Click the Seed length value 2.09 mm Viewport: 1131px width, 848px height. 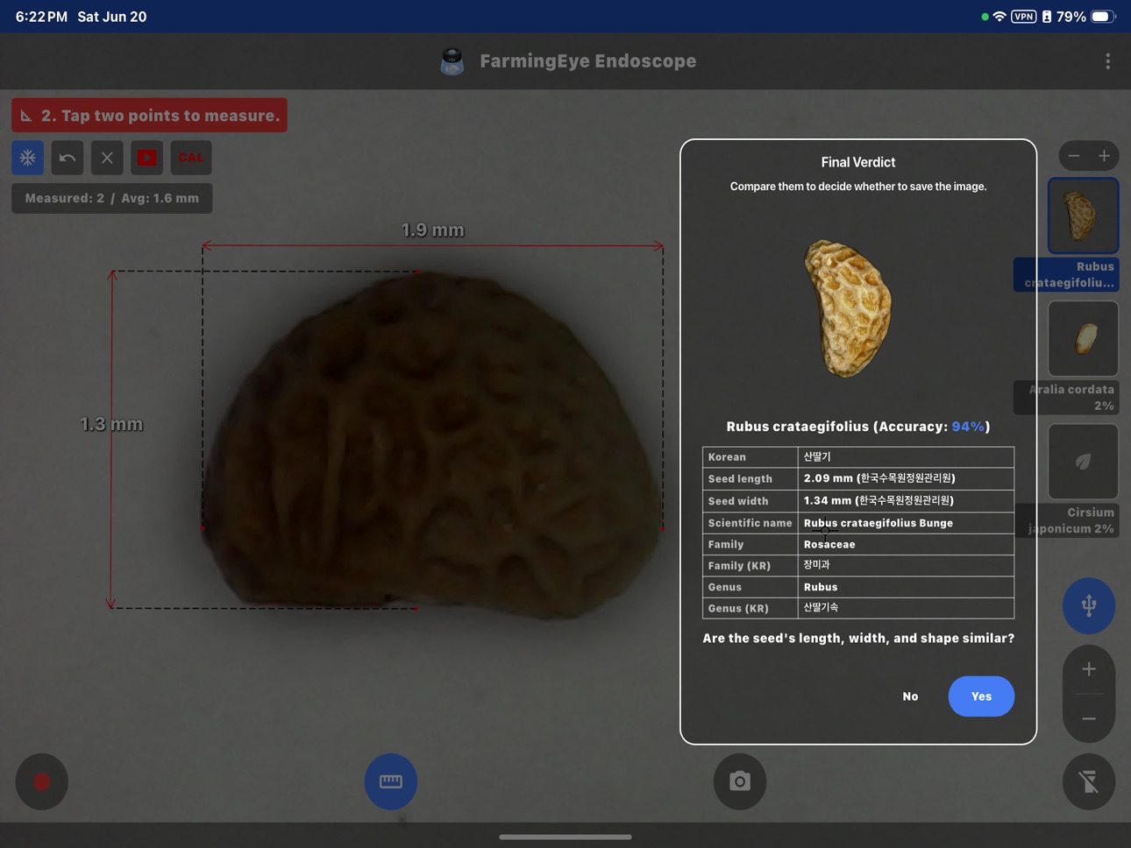tap(906, 478)
